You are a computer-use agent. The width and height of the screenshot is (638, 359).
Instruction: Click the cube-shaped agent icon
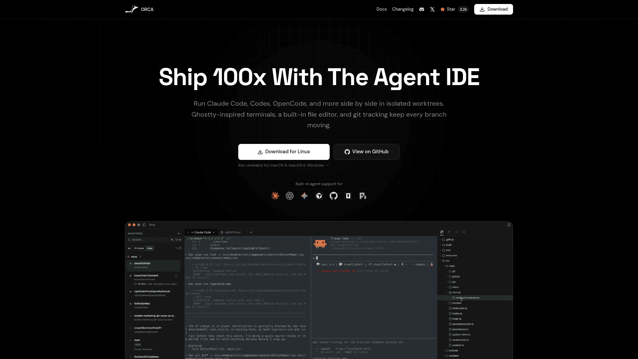319,196
